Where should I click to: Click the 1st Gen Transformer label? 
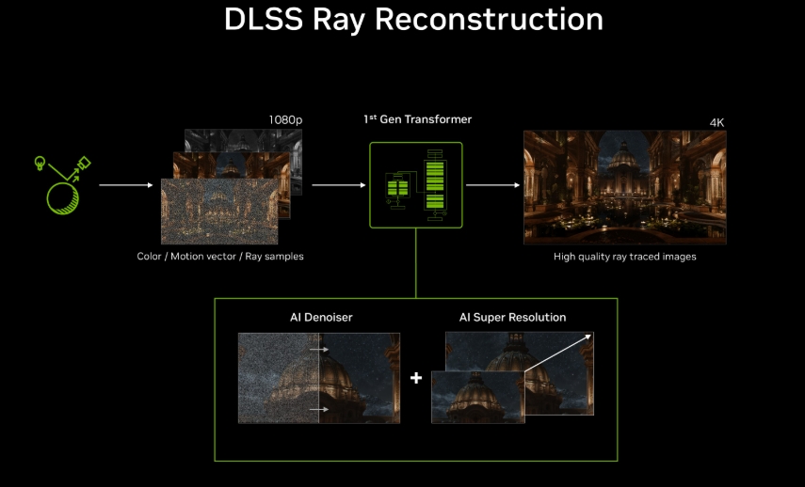pyautogui.click(x=417, y=119)
